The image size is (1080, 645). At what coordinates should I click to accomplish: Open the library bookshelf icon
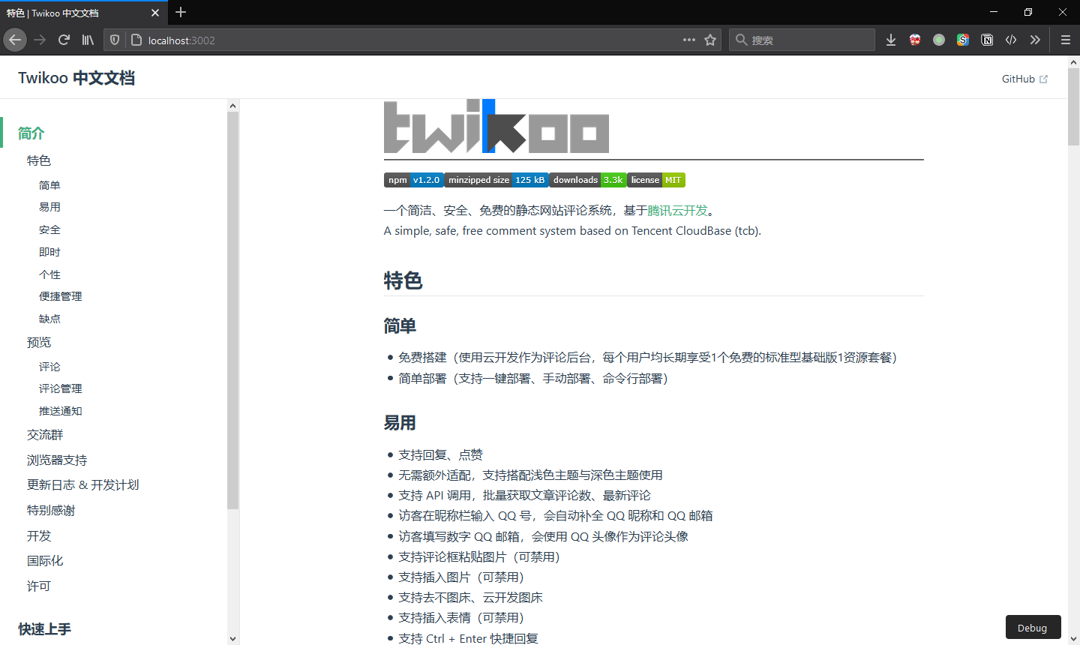pos(88,40)
